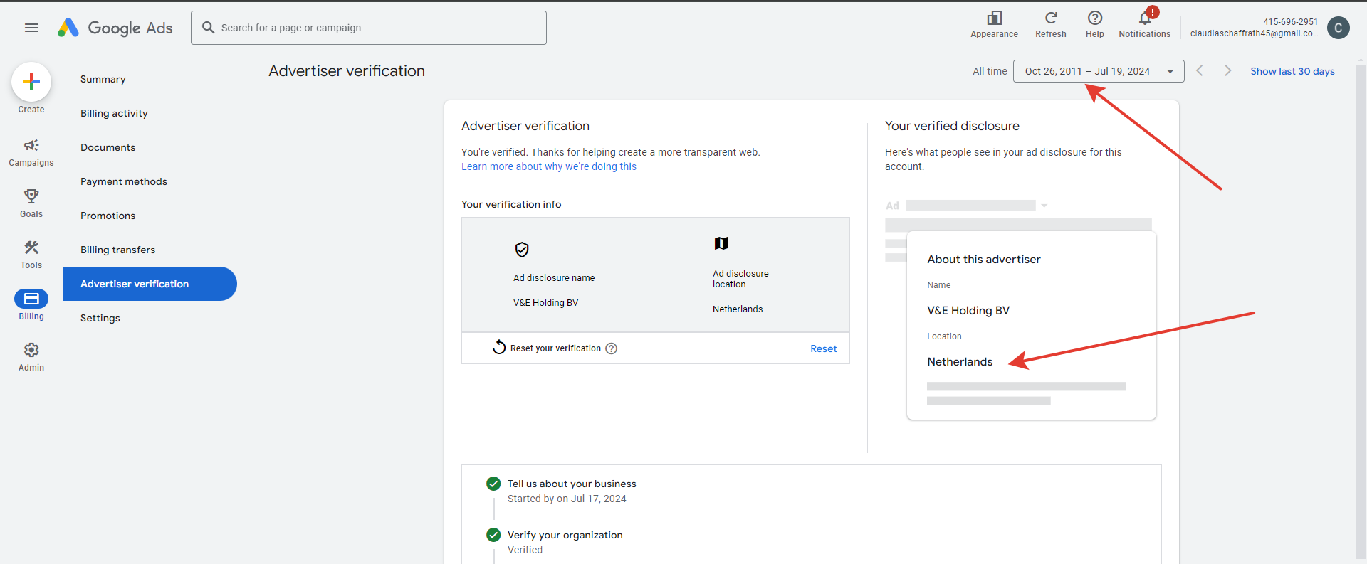Open the account avatar C
This screenshot has width=1367, height=564.
(x=1339, y=28)
